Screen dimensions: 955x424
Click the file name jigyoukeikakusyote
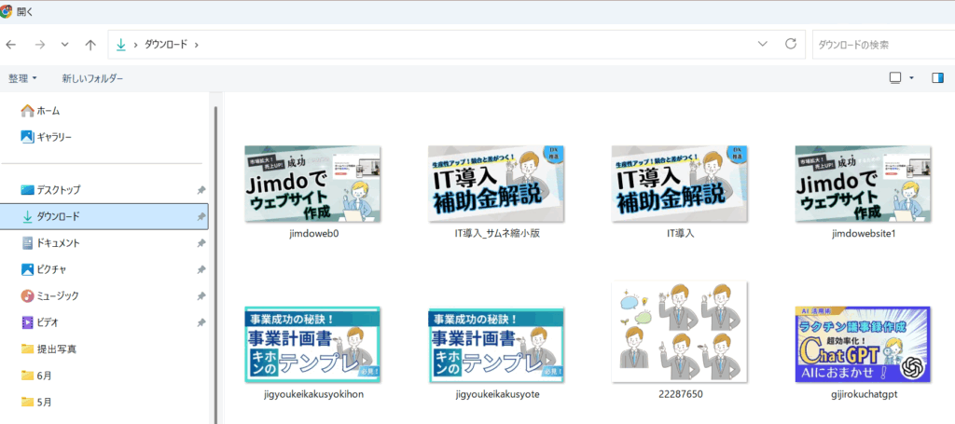coord(497,394)
